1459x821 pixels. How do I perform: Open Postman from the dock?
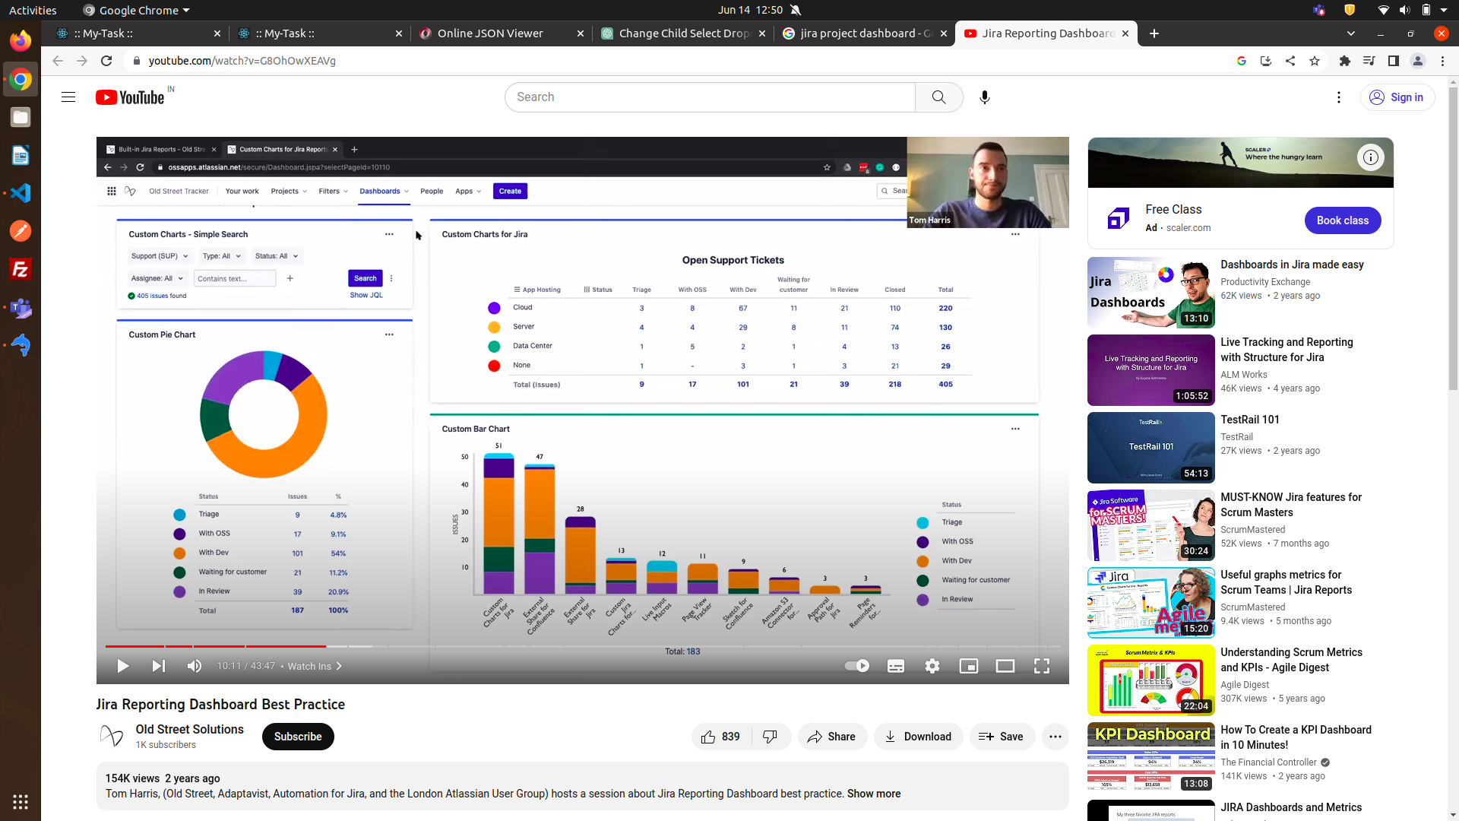pos(21,231)
